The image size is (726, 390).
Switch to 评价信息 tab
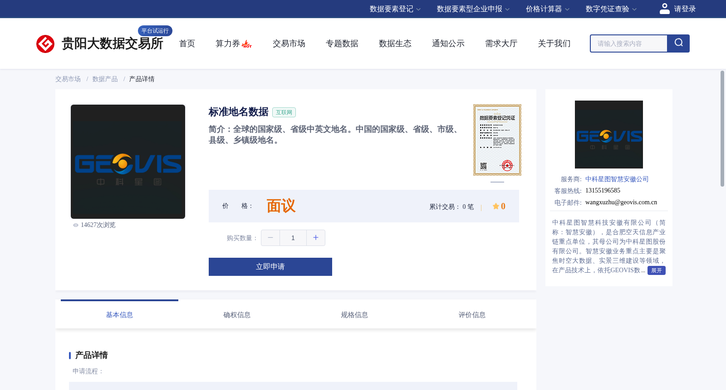[472, 315]
